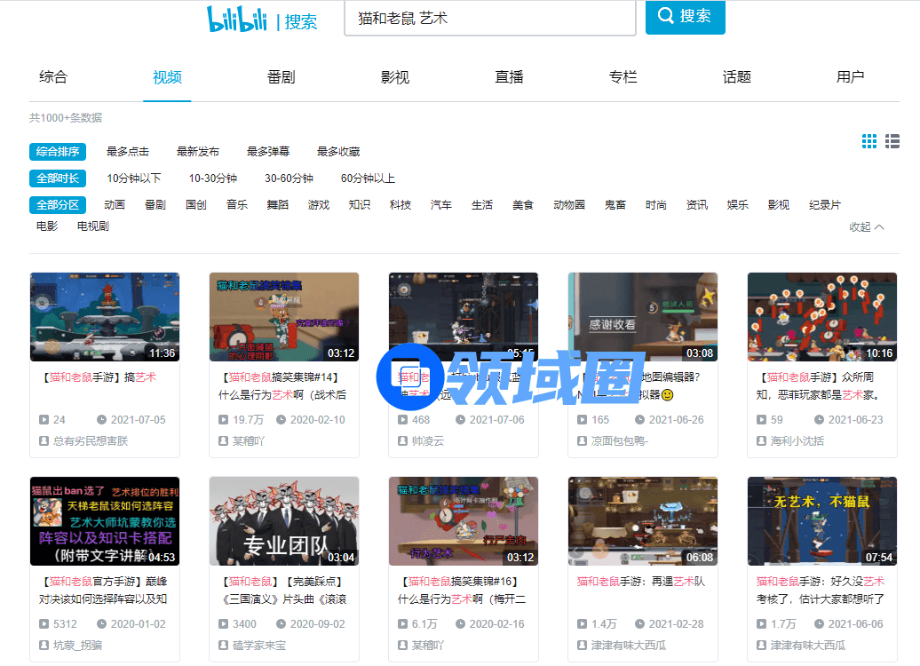Switch to grid view layout icon

[869, 141]
